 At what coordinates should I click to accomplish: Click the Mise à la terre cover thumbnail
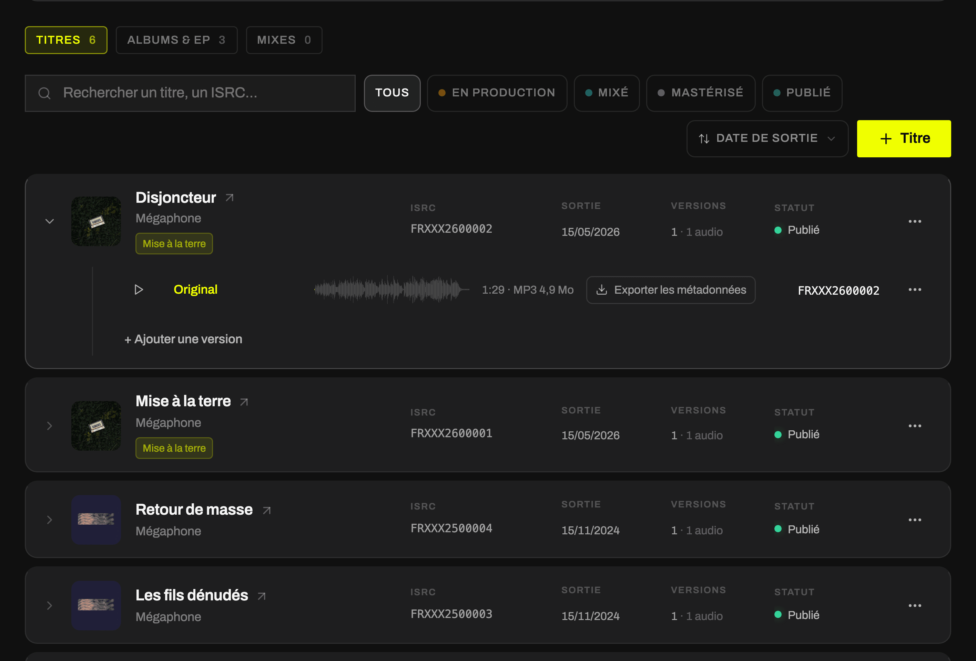pyautogui.click(x=96, y=426)
